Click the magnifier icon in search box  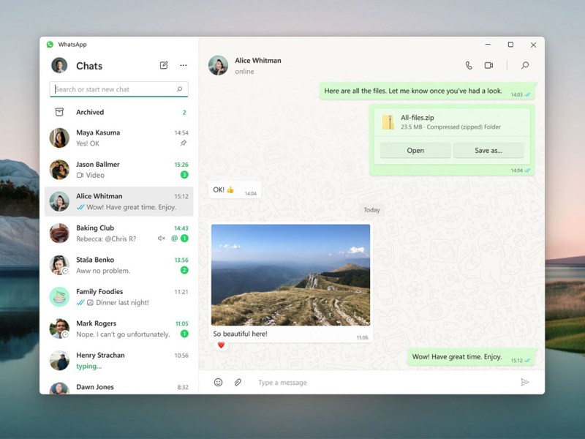coord(179,89)
